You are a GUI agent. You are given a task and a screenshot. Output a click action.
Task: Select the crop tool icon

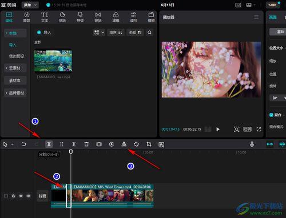(x=149, y=144)
